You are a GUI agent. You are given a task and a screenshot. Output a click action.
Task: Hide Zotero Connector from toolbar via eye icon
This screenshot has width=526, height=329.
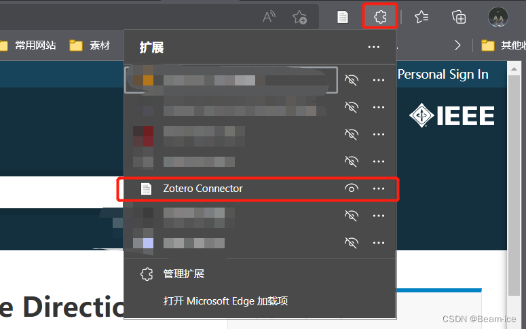351,189
